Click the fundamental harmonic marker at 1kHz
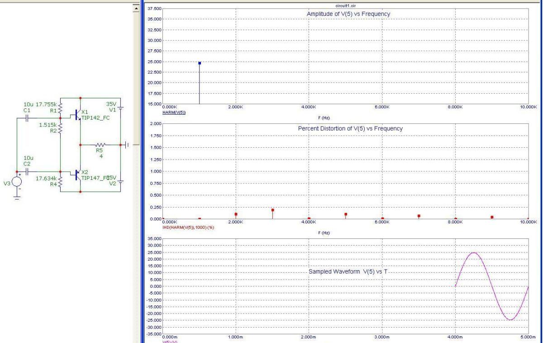The height and width of the screenshot is (343, 543). click(x=200, y=63)
